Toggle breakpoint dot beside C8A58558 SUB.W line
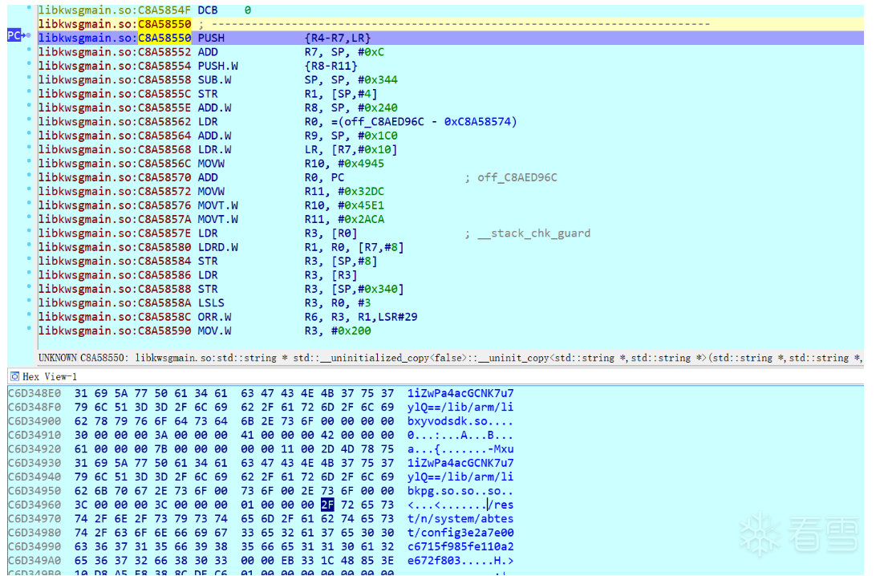Viewport: 876px width, 576px height. pos(29,78)
